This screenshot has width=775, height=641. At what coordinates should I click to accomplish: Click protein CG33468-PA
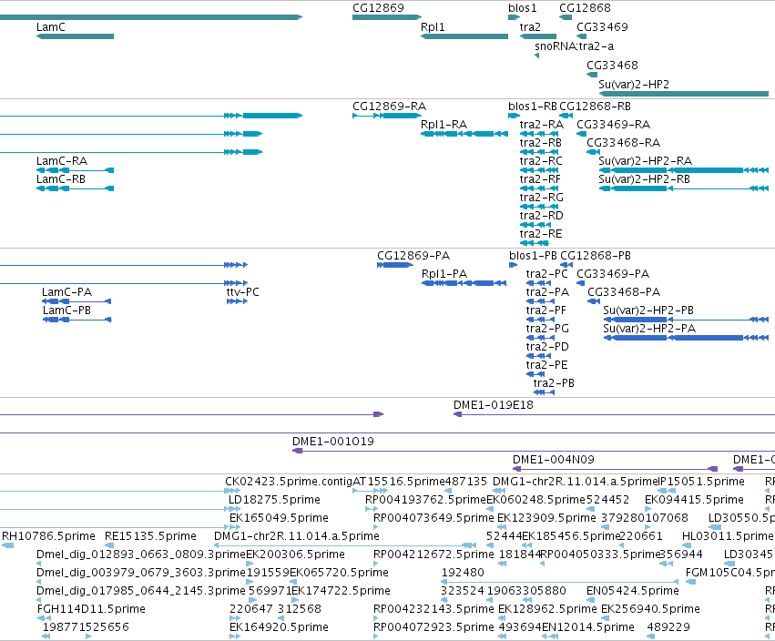(x=594, y=301)
